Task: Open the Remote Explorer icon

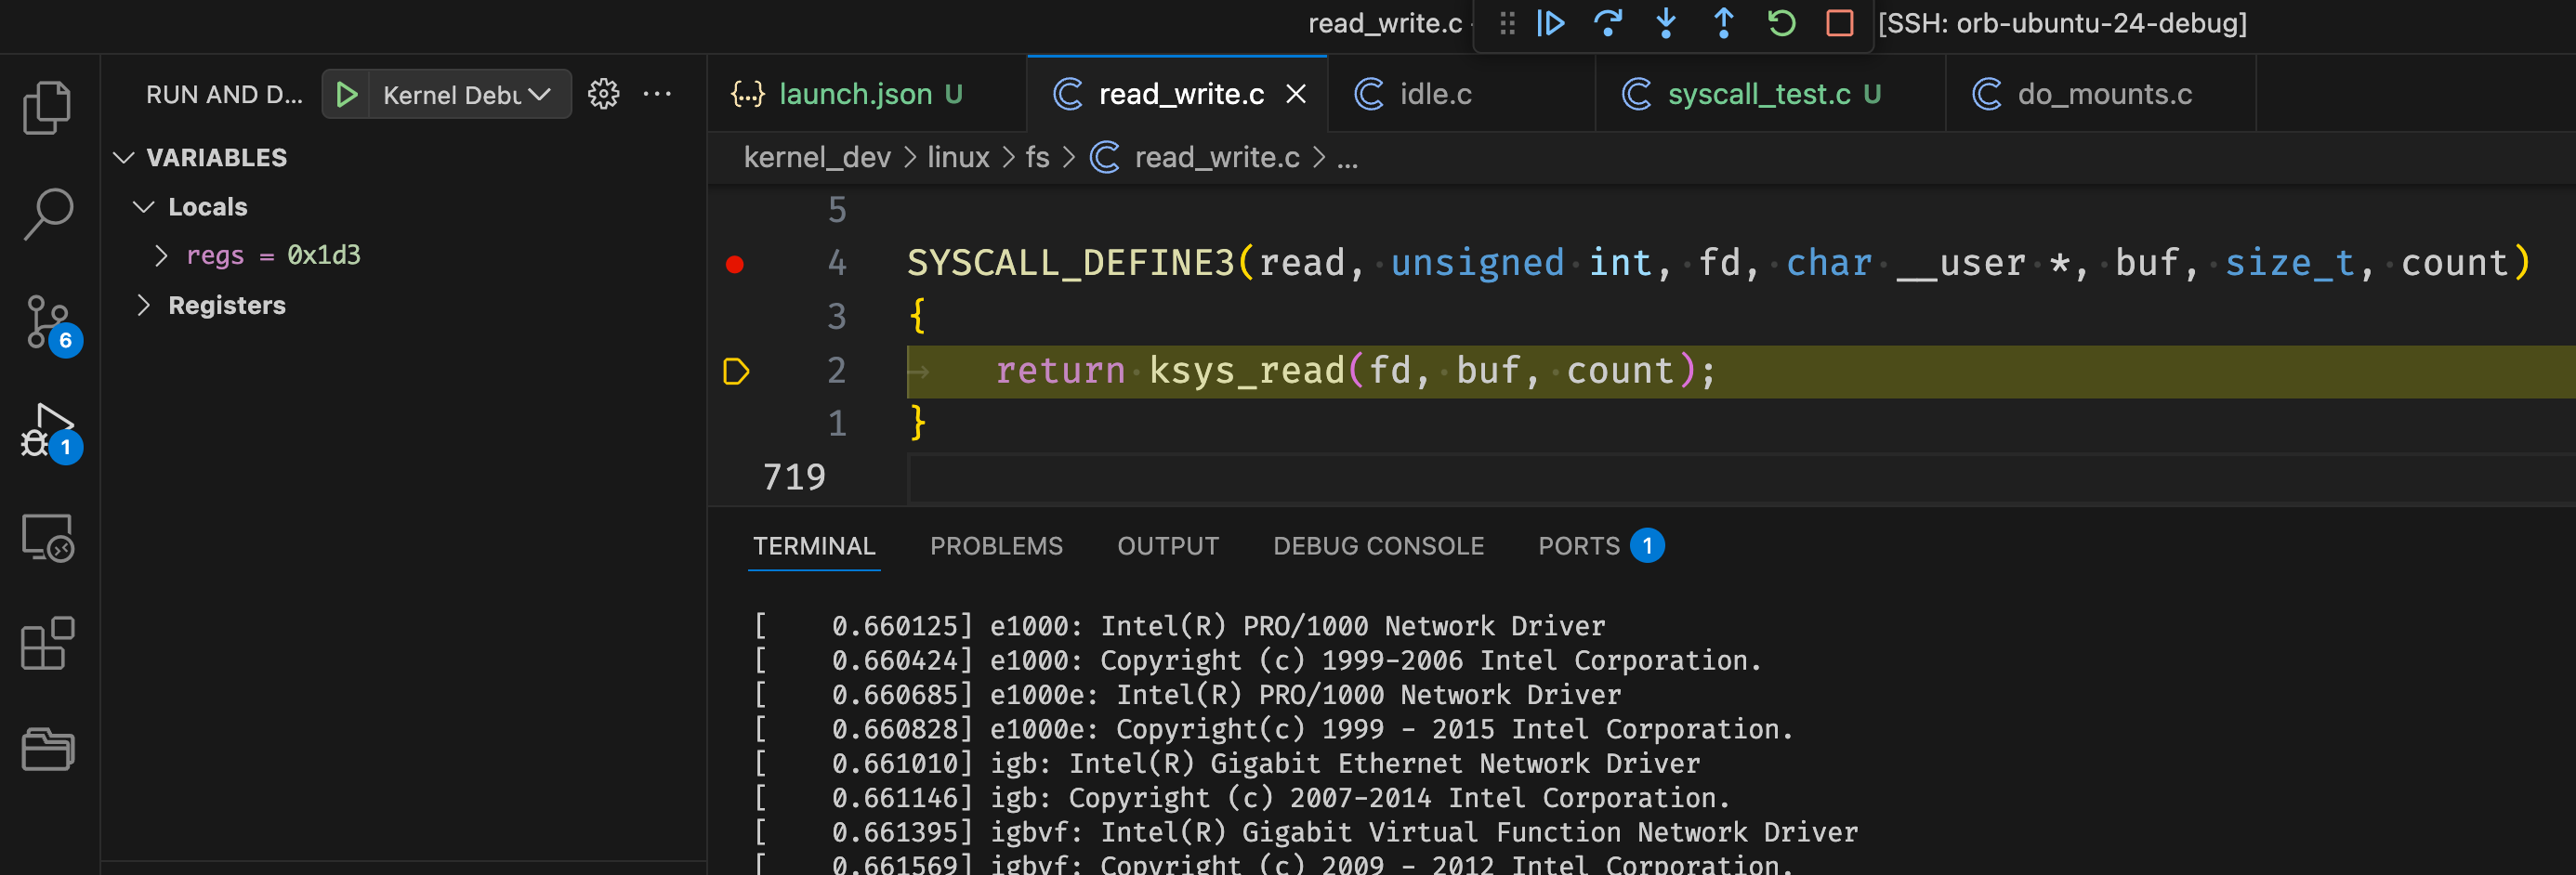Action: [47, 538]
